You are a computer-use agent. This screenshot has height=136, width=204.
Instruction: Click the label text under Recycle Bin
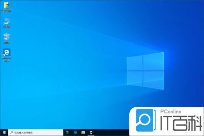[x=7, y=42]
